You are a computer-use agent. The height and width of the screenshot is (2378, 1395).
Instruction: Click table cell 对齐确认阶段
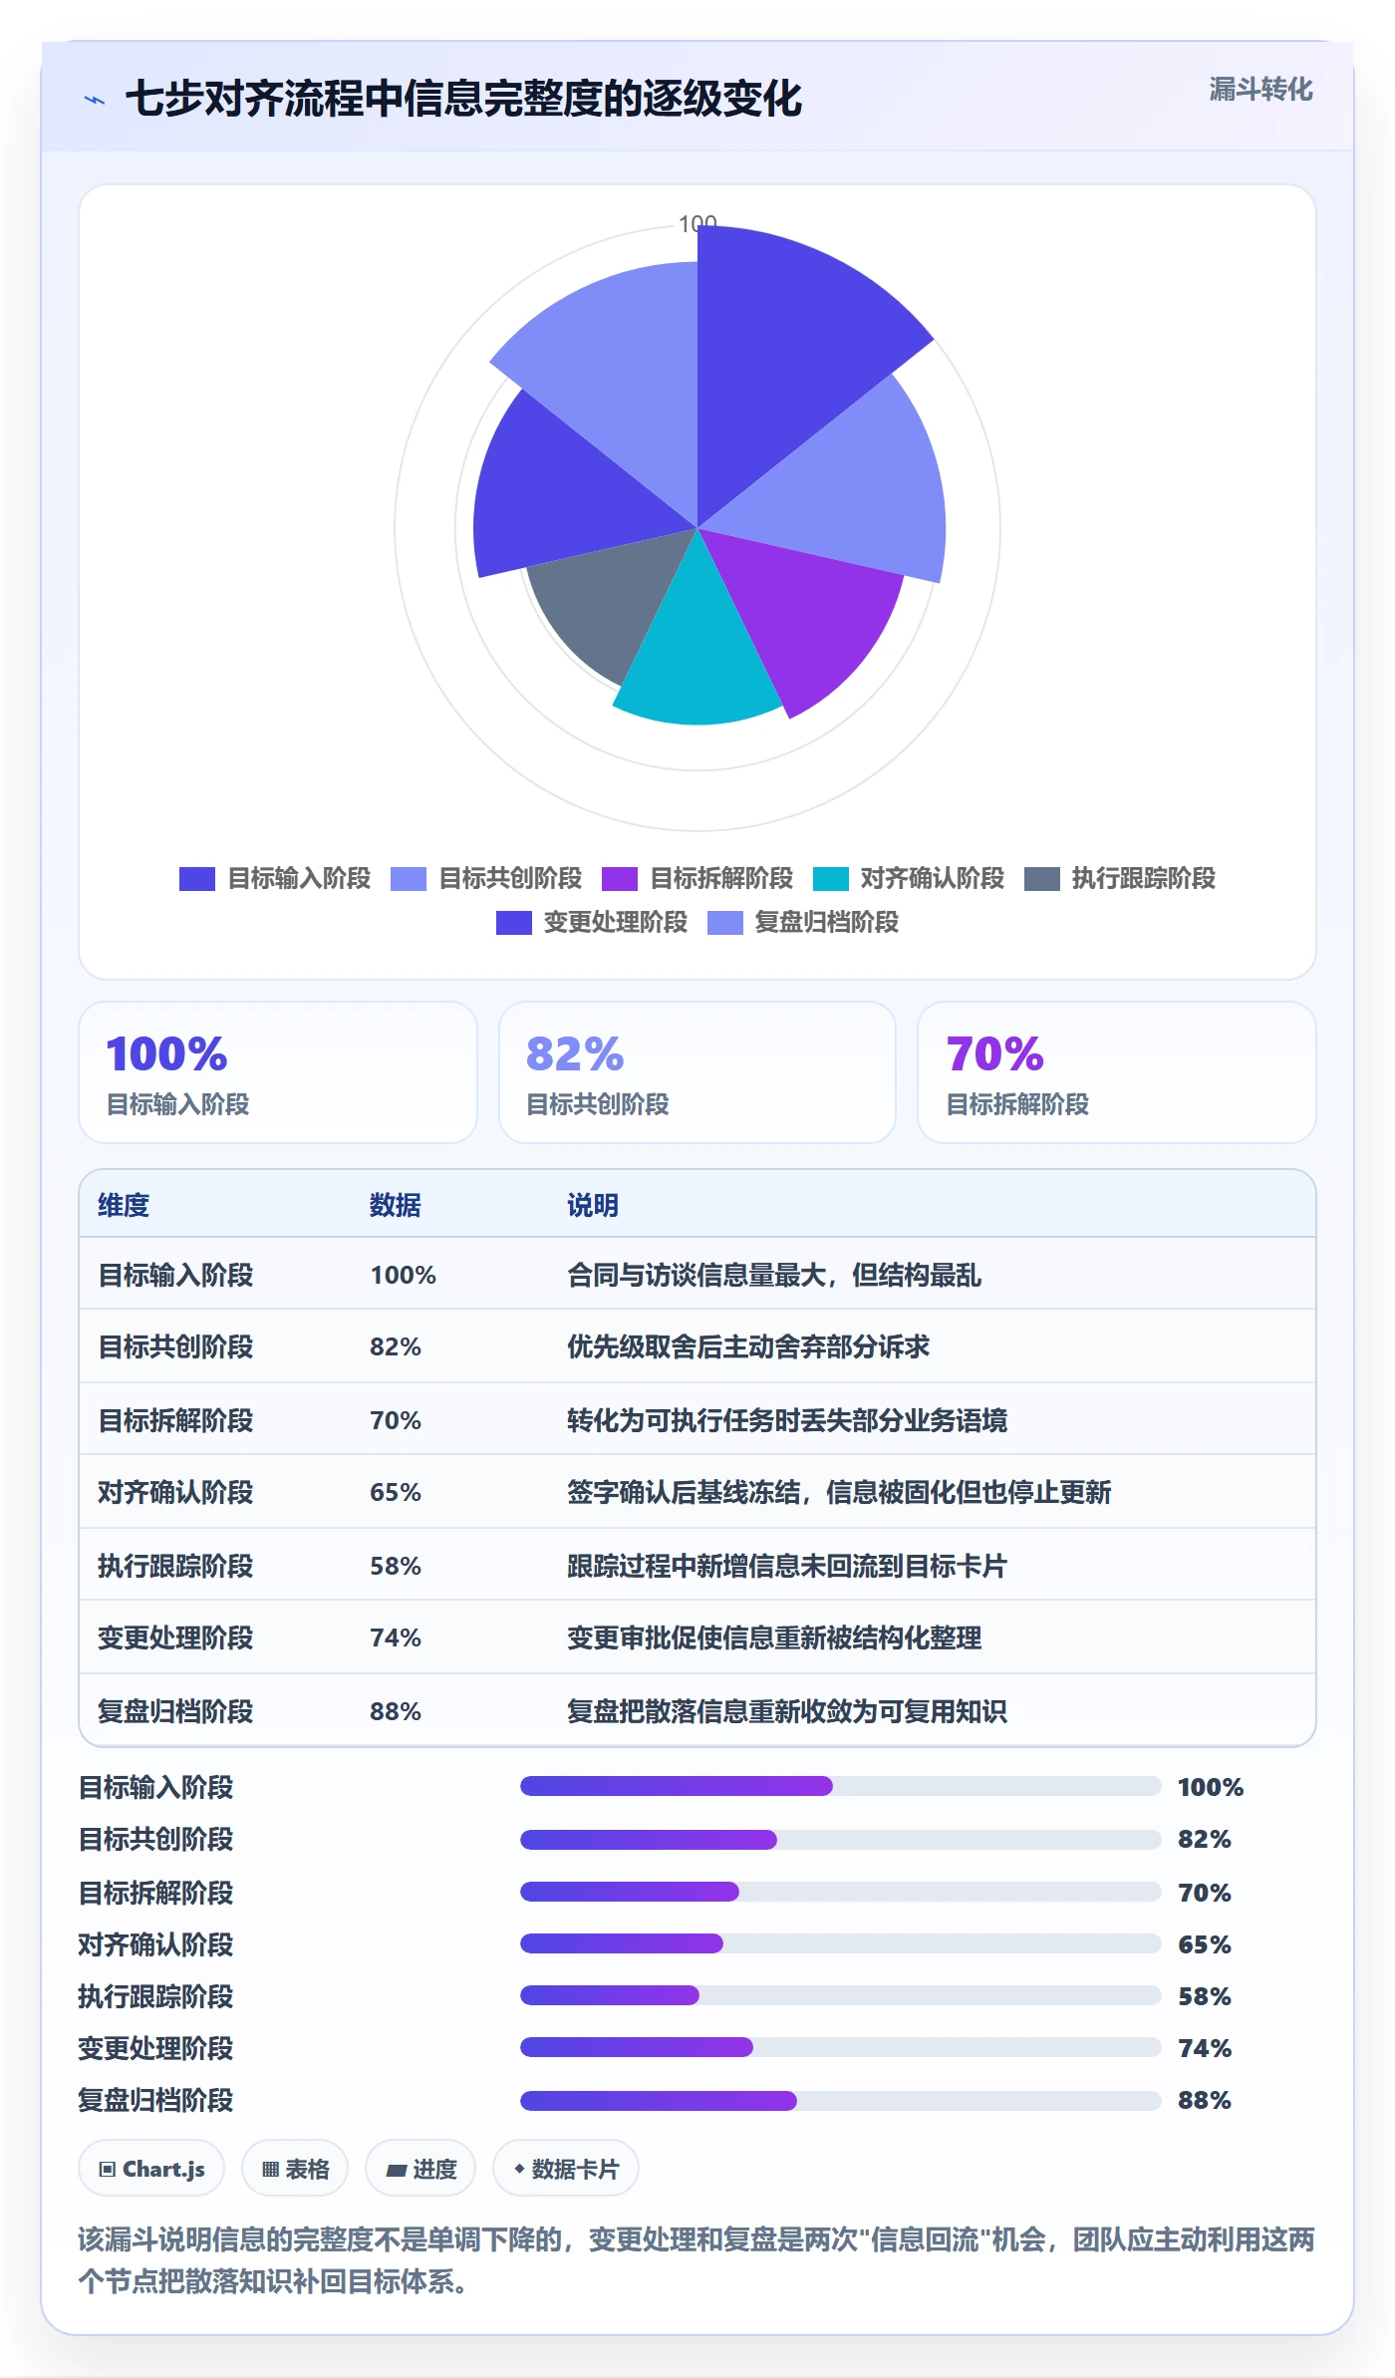click(175, 1492)
